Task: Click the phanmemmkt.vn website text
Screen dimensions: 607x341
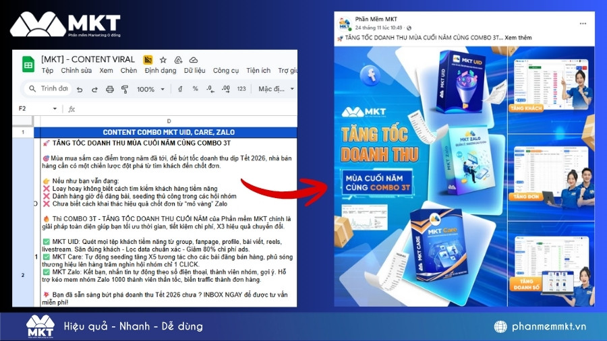Action: point(548,326)
